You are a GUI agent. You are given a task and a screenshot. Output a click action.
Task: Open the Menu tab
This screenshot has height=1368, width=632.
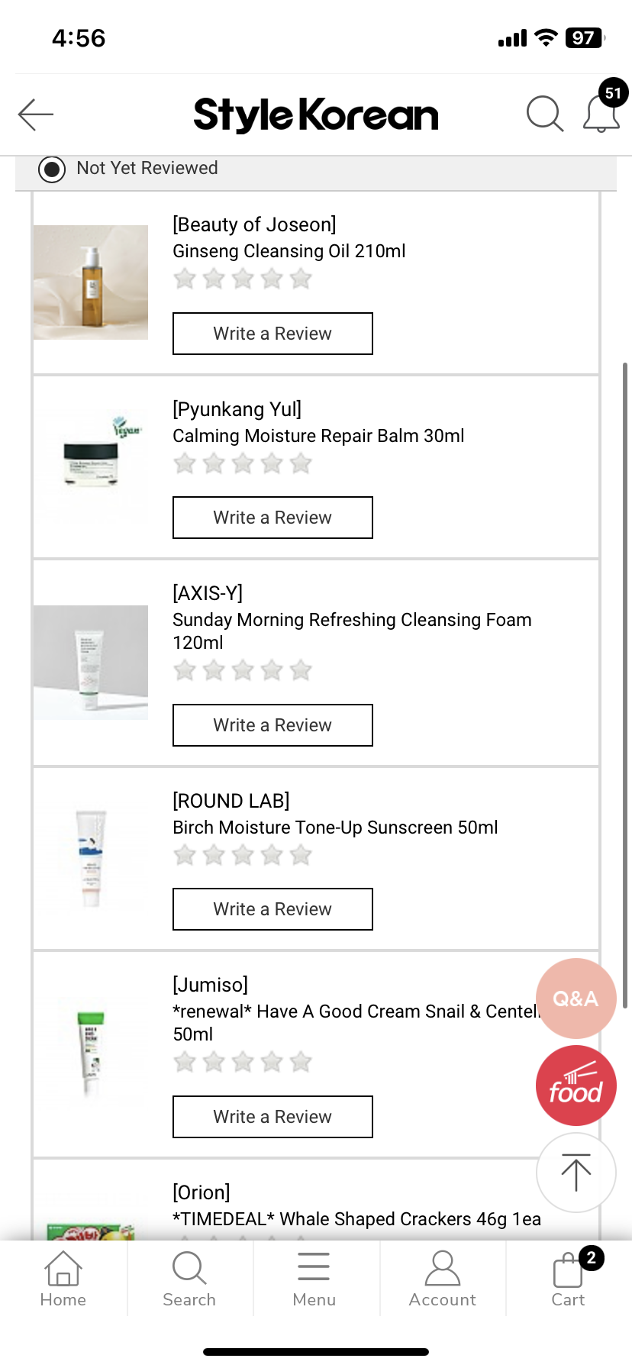pos(314,1279)
